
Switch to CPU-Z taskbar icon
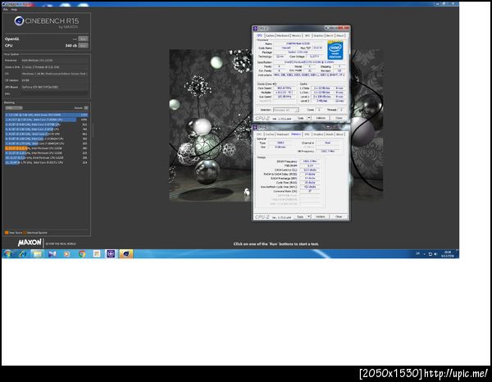(111, 254)
